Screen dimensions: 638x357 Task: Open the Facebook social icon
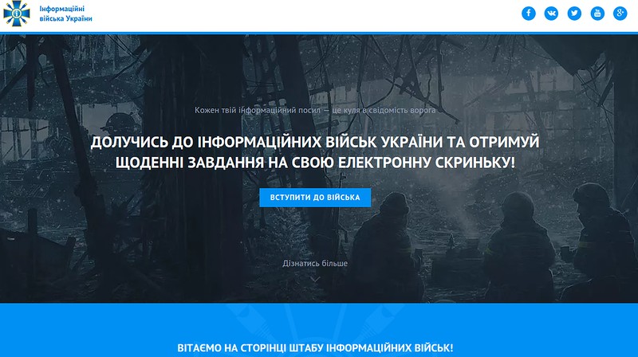pyautogui.click(x=529, y=14)
